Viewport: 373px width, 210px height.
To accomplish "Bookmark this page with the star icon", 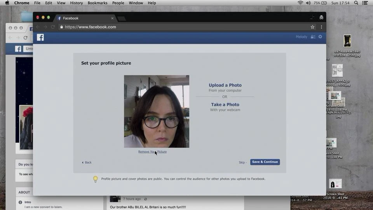I will (312, 27).
